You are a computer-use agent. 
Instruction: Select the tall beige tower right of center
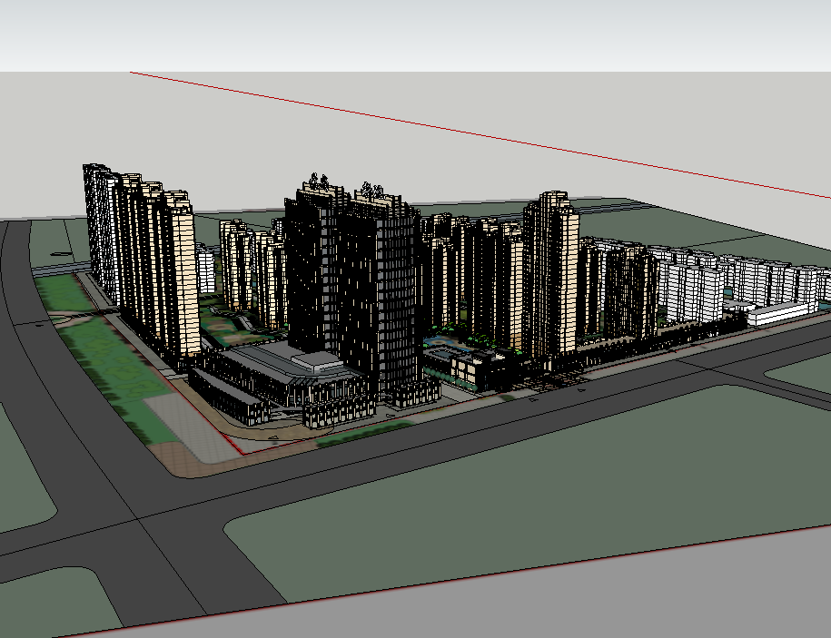(x=550, y=272)
